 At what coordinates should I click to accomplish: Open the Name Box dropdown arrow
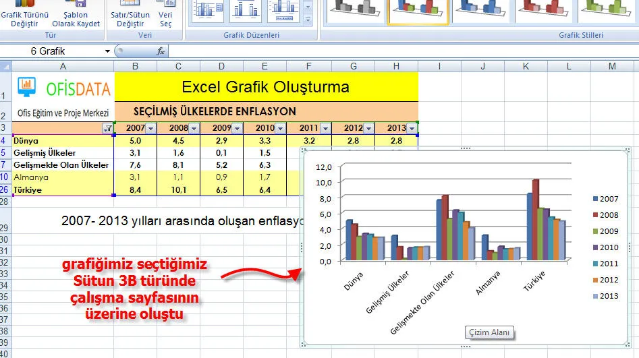click(x=107, y=51)
